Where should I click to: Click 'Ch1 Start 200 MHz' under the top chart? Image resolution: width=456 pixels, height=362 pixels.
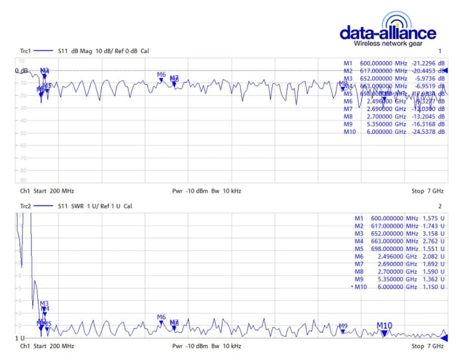(x=47, y=191)
